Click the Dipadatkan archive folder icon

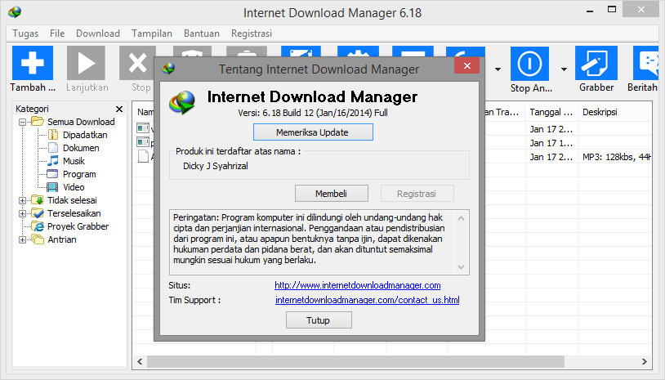pos(53,135)
